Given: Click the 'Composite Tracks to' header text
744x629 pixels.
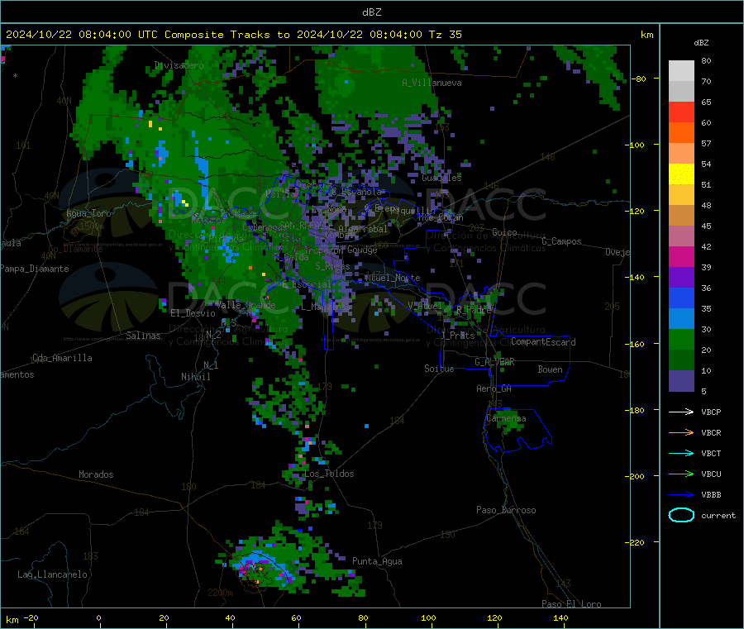Looking at the screenshot, I should pos(227,35).
